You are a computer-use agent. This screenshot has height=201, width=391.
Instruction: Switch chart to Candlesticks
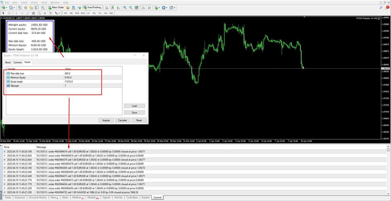pos(112,7)
